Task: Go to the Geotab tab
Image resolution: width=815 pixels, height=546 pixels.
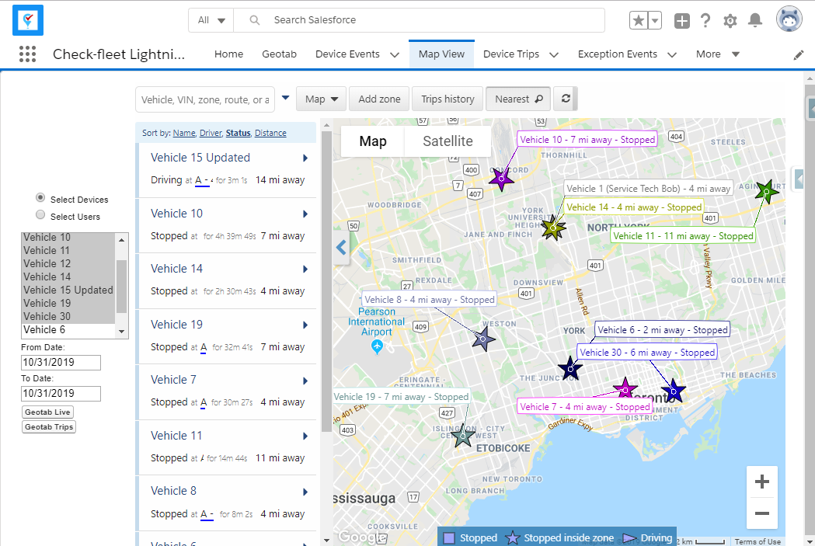Action: [x=279, y=54]
